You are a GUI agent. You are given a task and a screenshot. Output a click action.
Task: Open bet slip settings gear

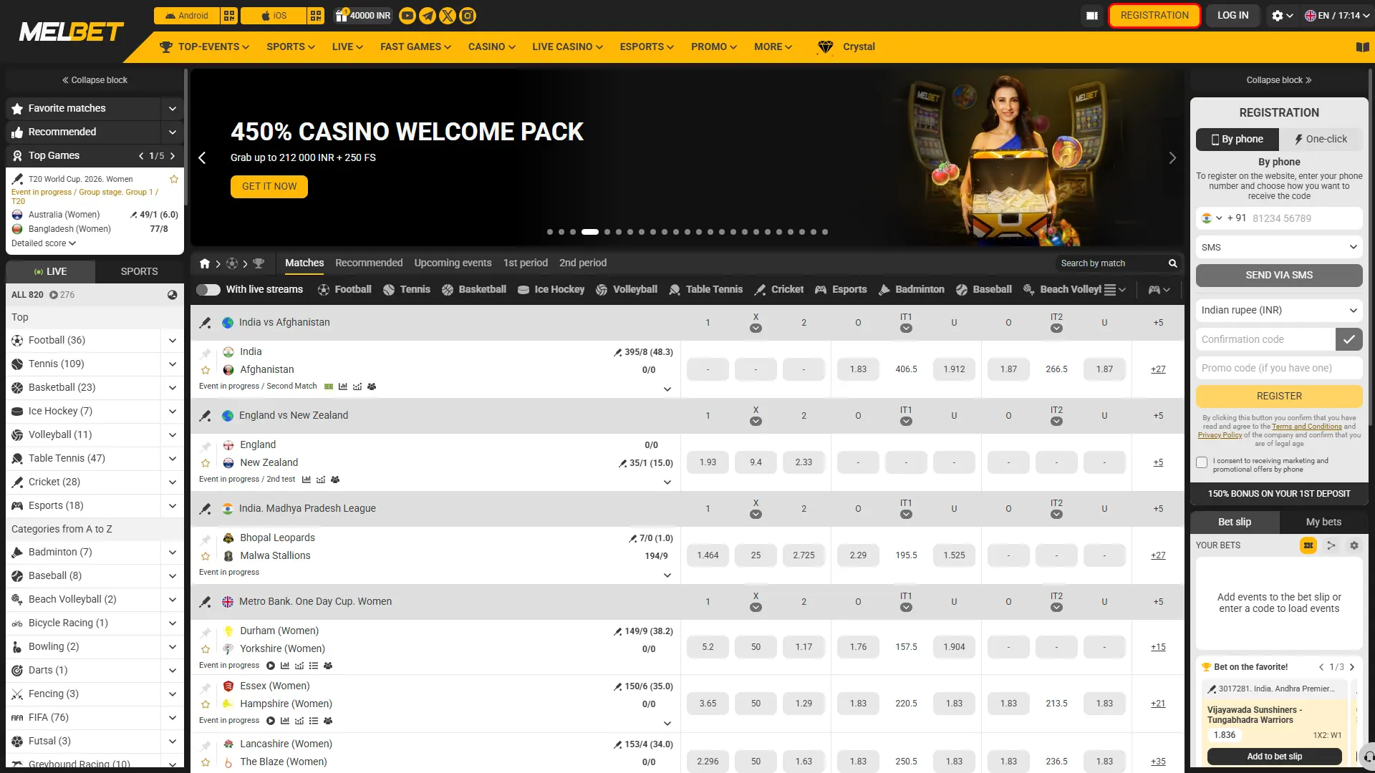coord(1354,545)
